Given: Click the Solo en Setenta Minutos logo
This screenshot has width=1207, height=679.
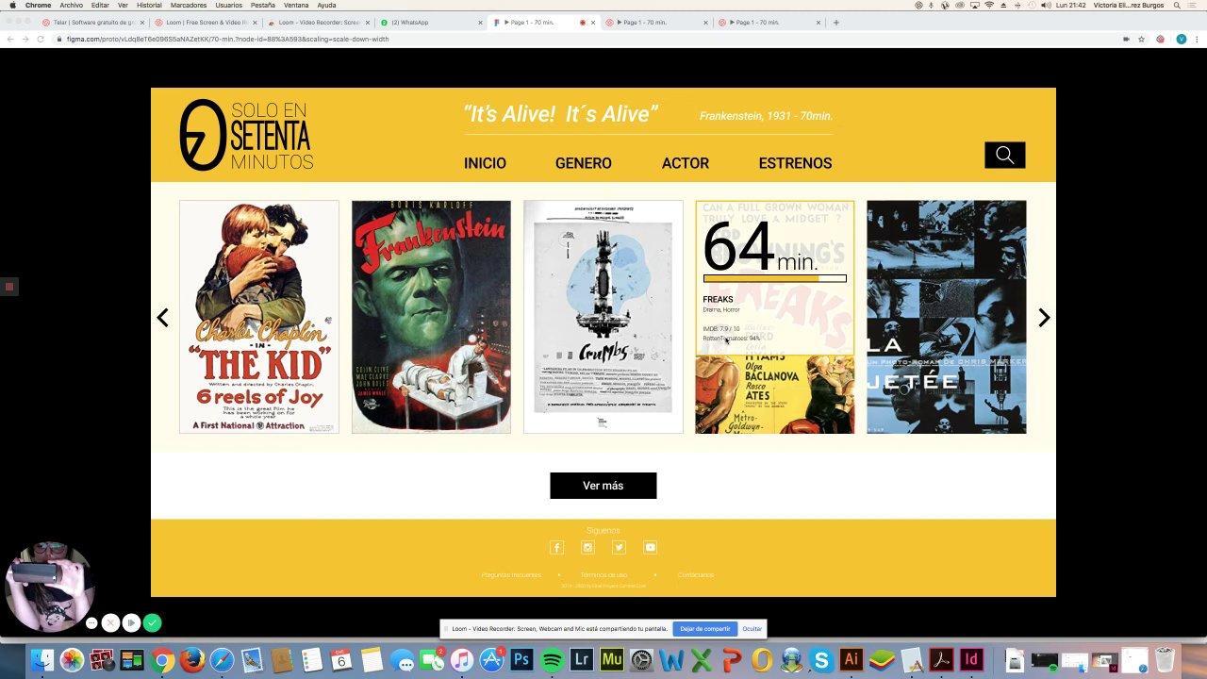Looking at the screenshot, I should coord(247,135).
